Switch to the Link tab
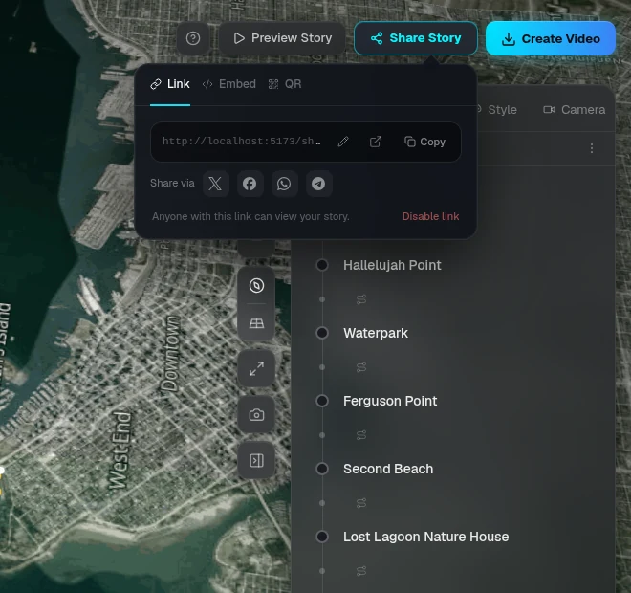Image resolution: width=631 pixels, height=593 pixels. 170,84
